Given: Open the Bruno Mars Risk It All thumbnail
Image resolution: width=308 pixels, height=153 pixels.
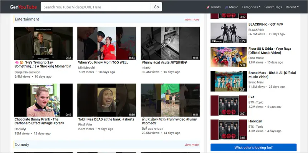Looking at the screenshot, I should click(x=229, y=81).
